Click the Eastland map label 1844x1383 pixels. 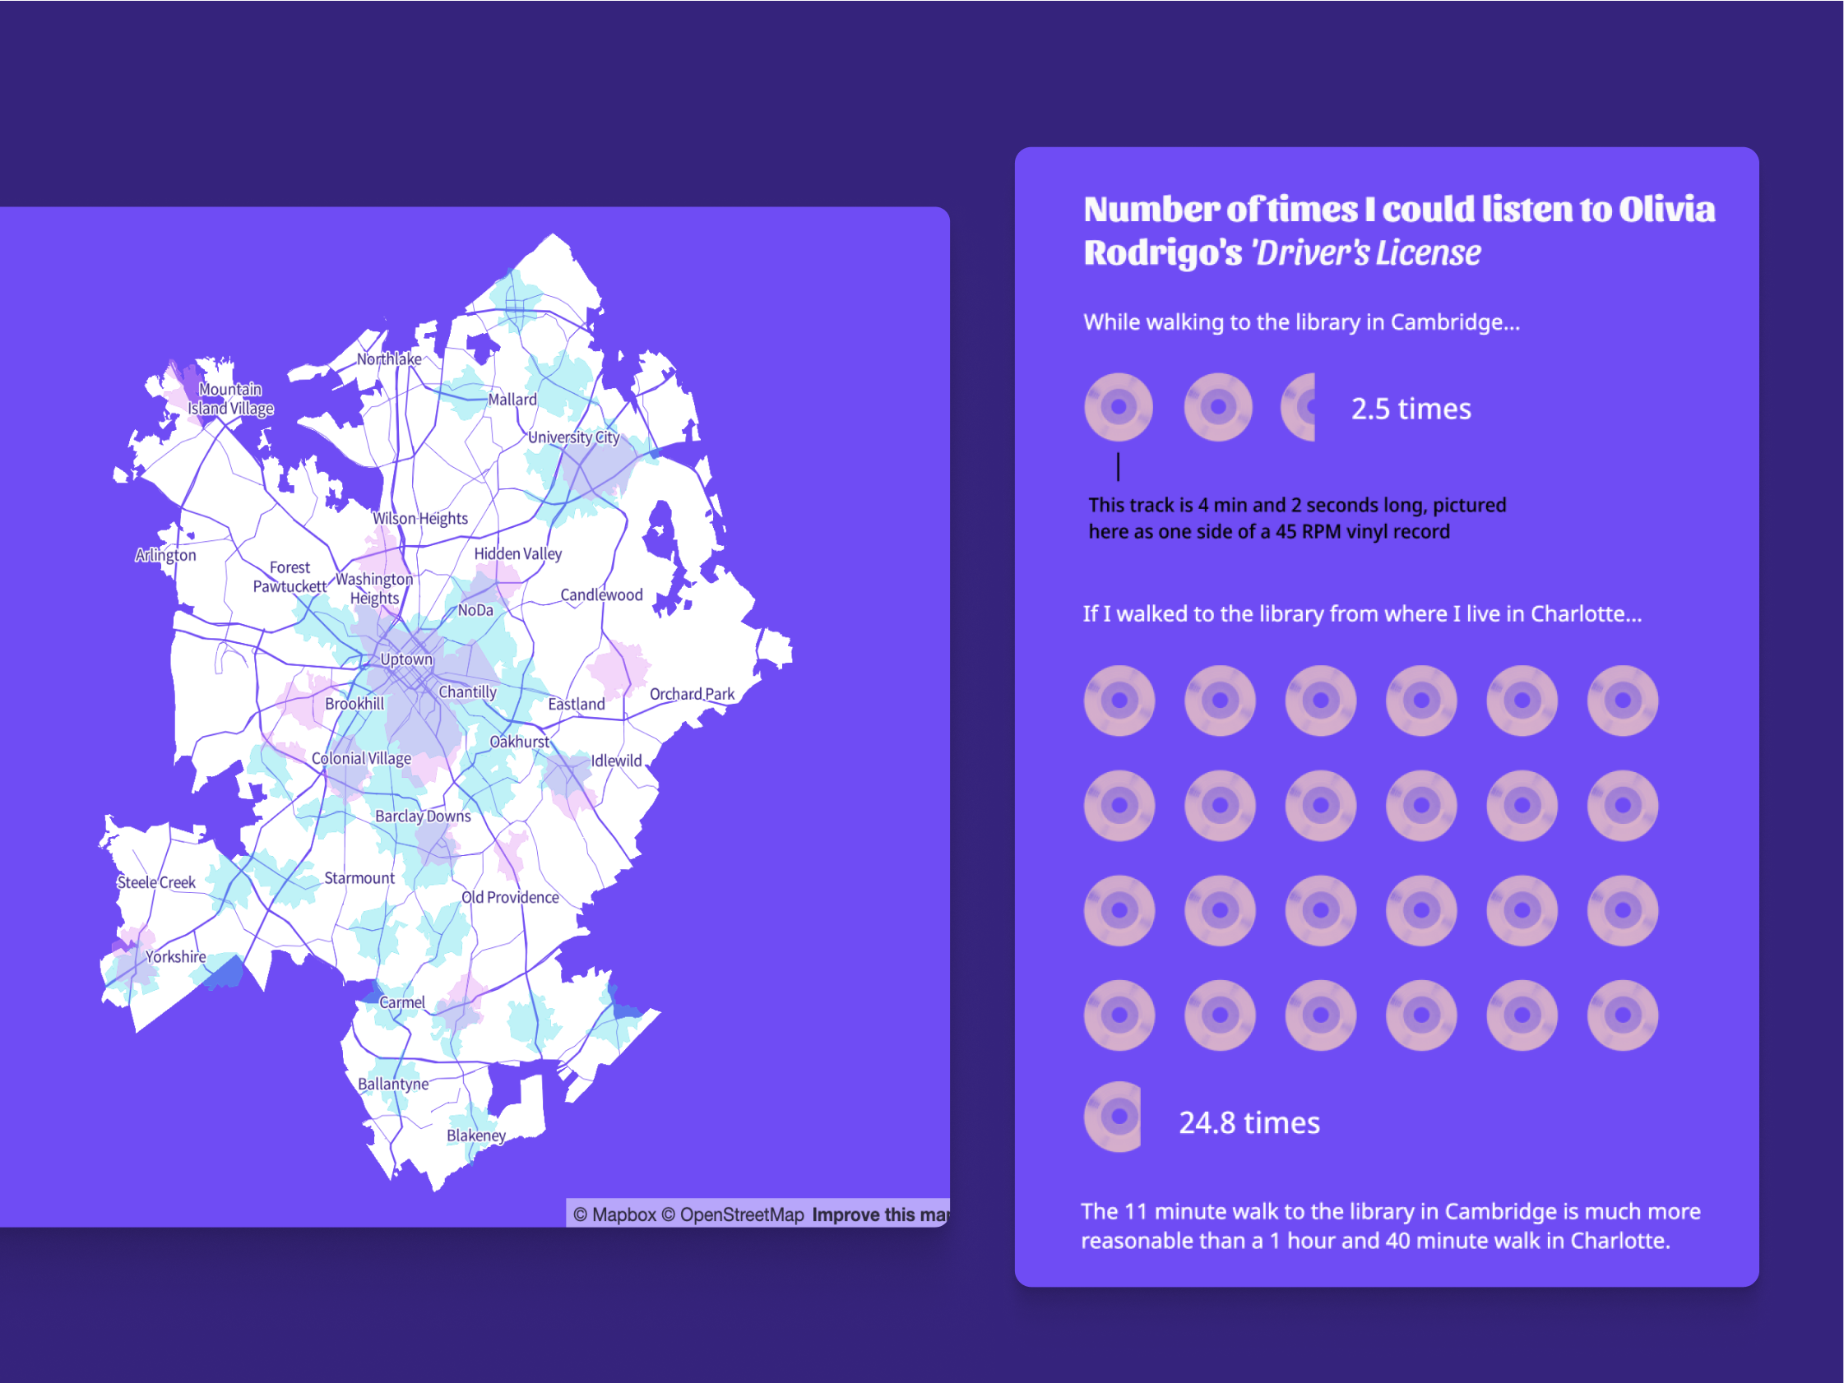tap(576, 705)
